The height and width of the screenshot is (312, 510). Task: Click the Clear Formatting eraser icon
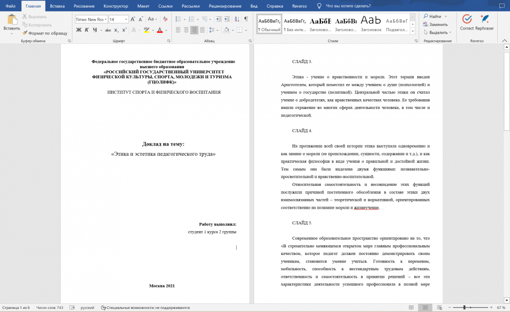pyautogui.click(x=165, y=19)
